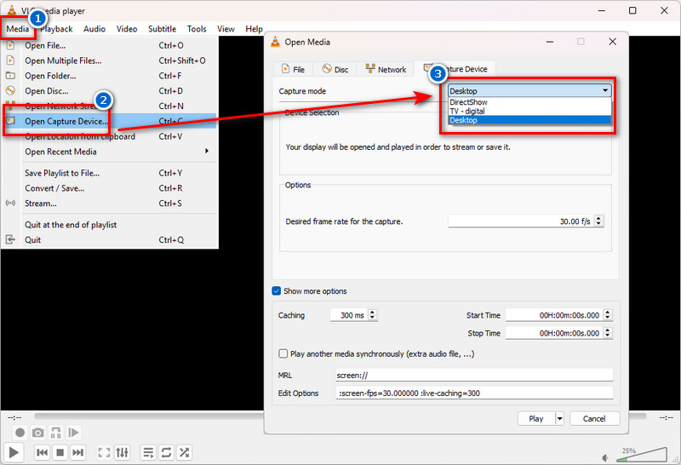The height and width of the screenshot is (465, 681).
Task: Choose Quit from the Media menu
Action: point(110,240)
